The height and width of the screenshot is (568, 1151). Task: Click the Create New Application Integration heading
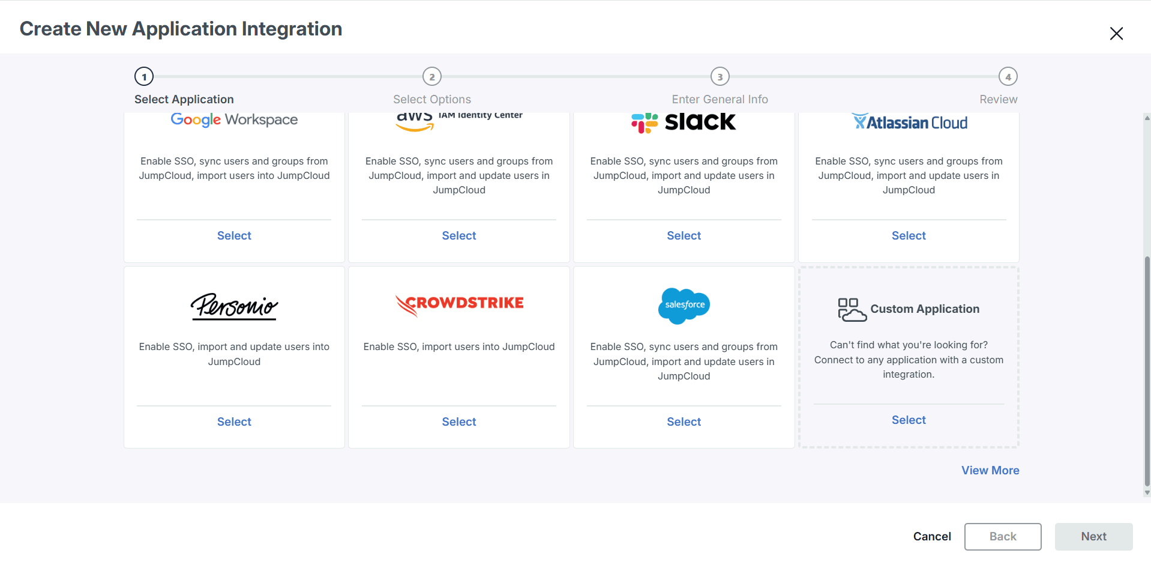181,29
